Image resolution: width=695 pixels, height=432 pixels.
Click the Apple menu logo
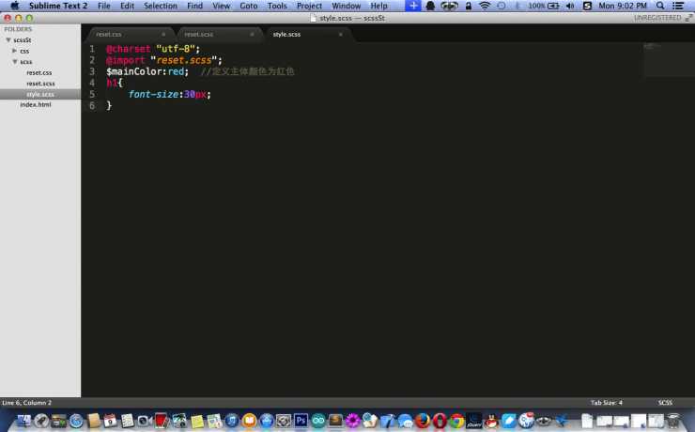15,6
